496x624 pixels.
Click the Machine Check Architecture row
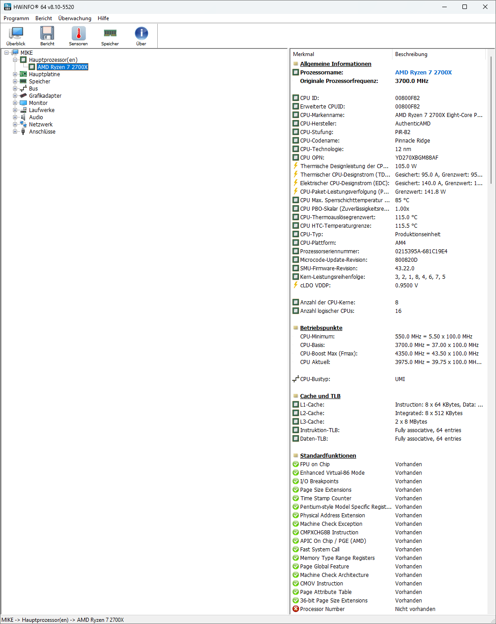(x=388, y=575)
